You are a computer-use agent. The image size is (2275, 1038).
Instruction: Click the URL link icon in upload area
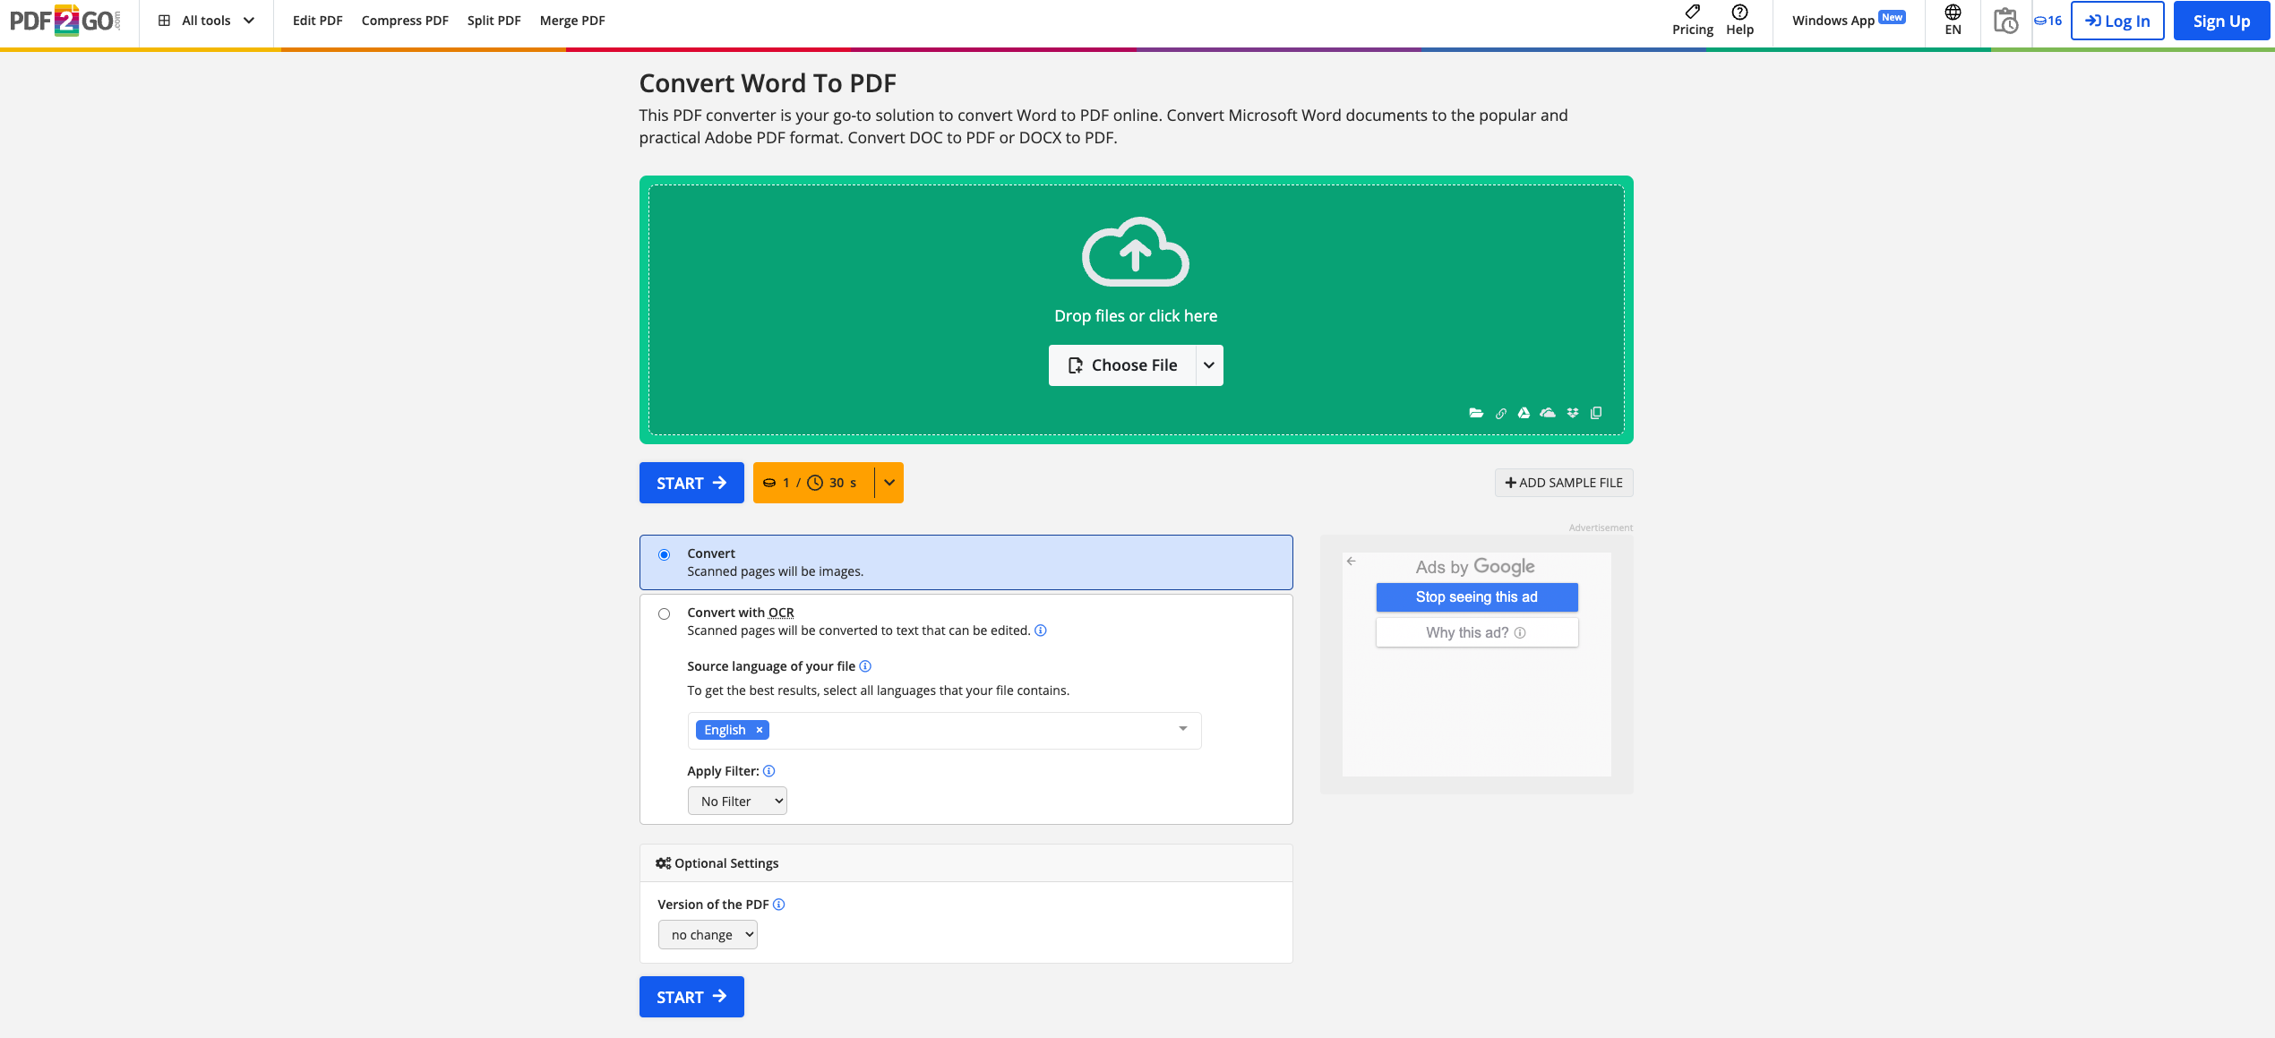(x=1500, y=413)
